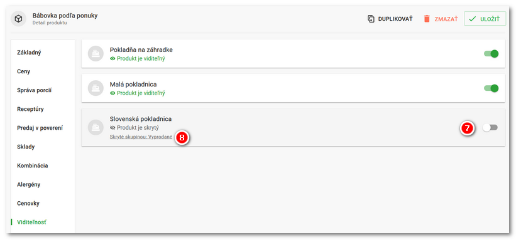The image size is (516, 240).
Task: Click the Malá pokladnica name
Action: click(x=133, y=85)
